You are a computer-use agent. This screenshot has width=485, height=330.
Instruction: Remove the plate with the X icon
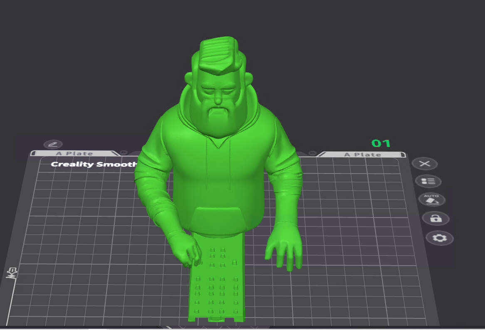tap(424, 164)
